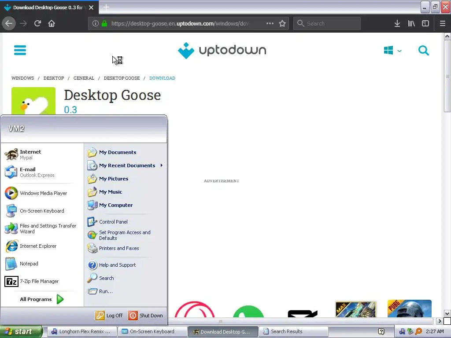Click the horizontal scrollbar right arrow
Image resolution: width=451 pixels, height=338 pixels.
coord(439,321)
